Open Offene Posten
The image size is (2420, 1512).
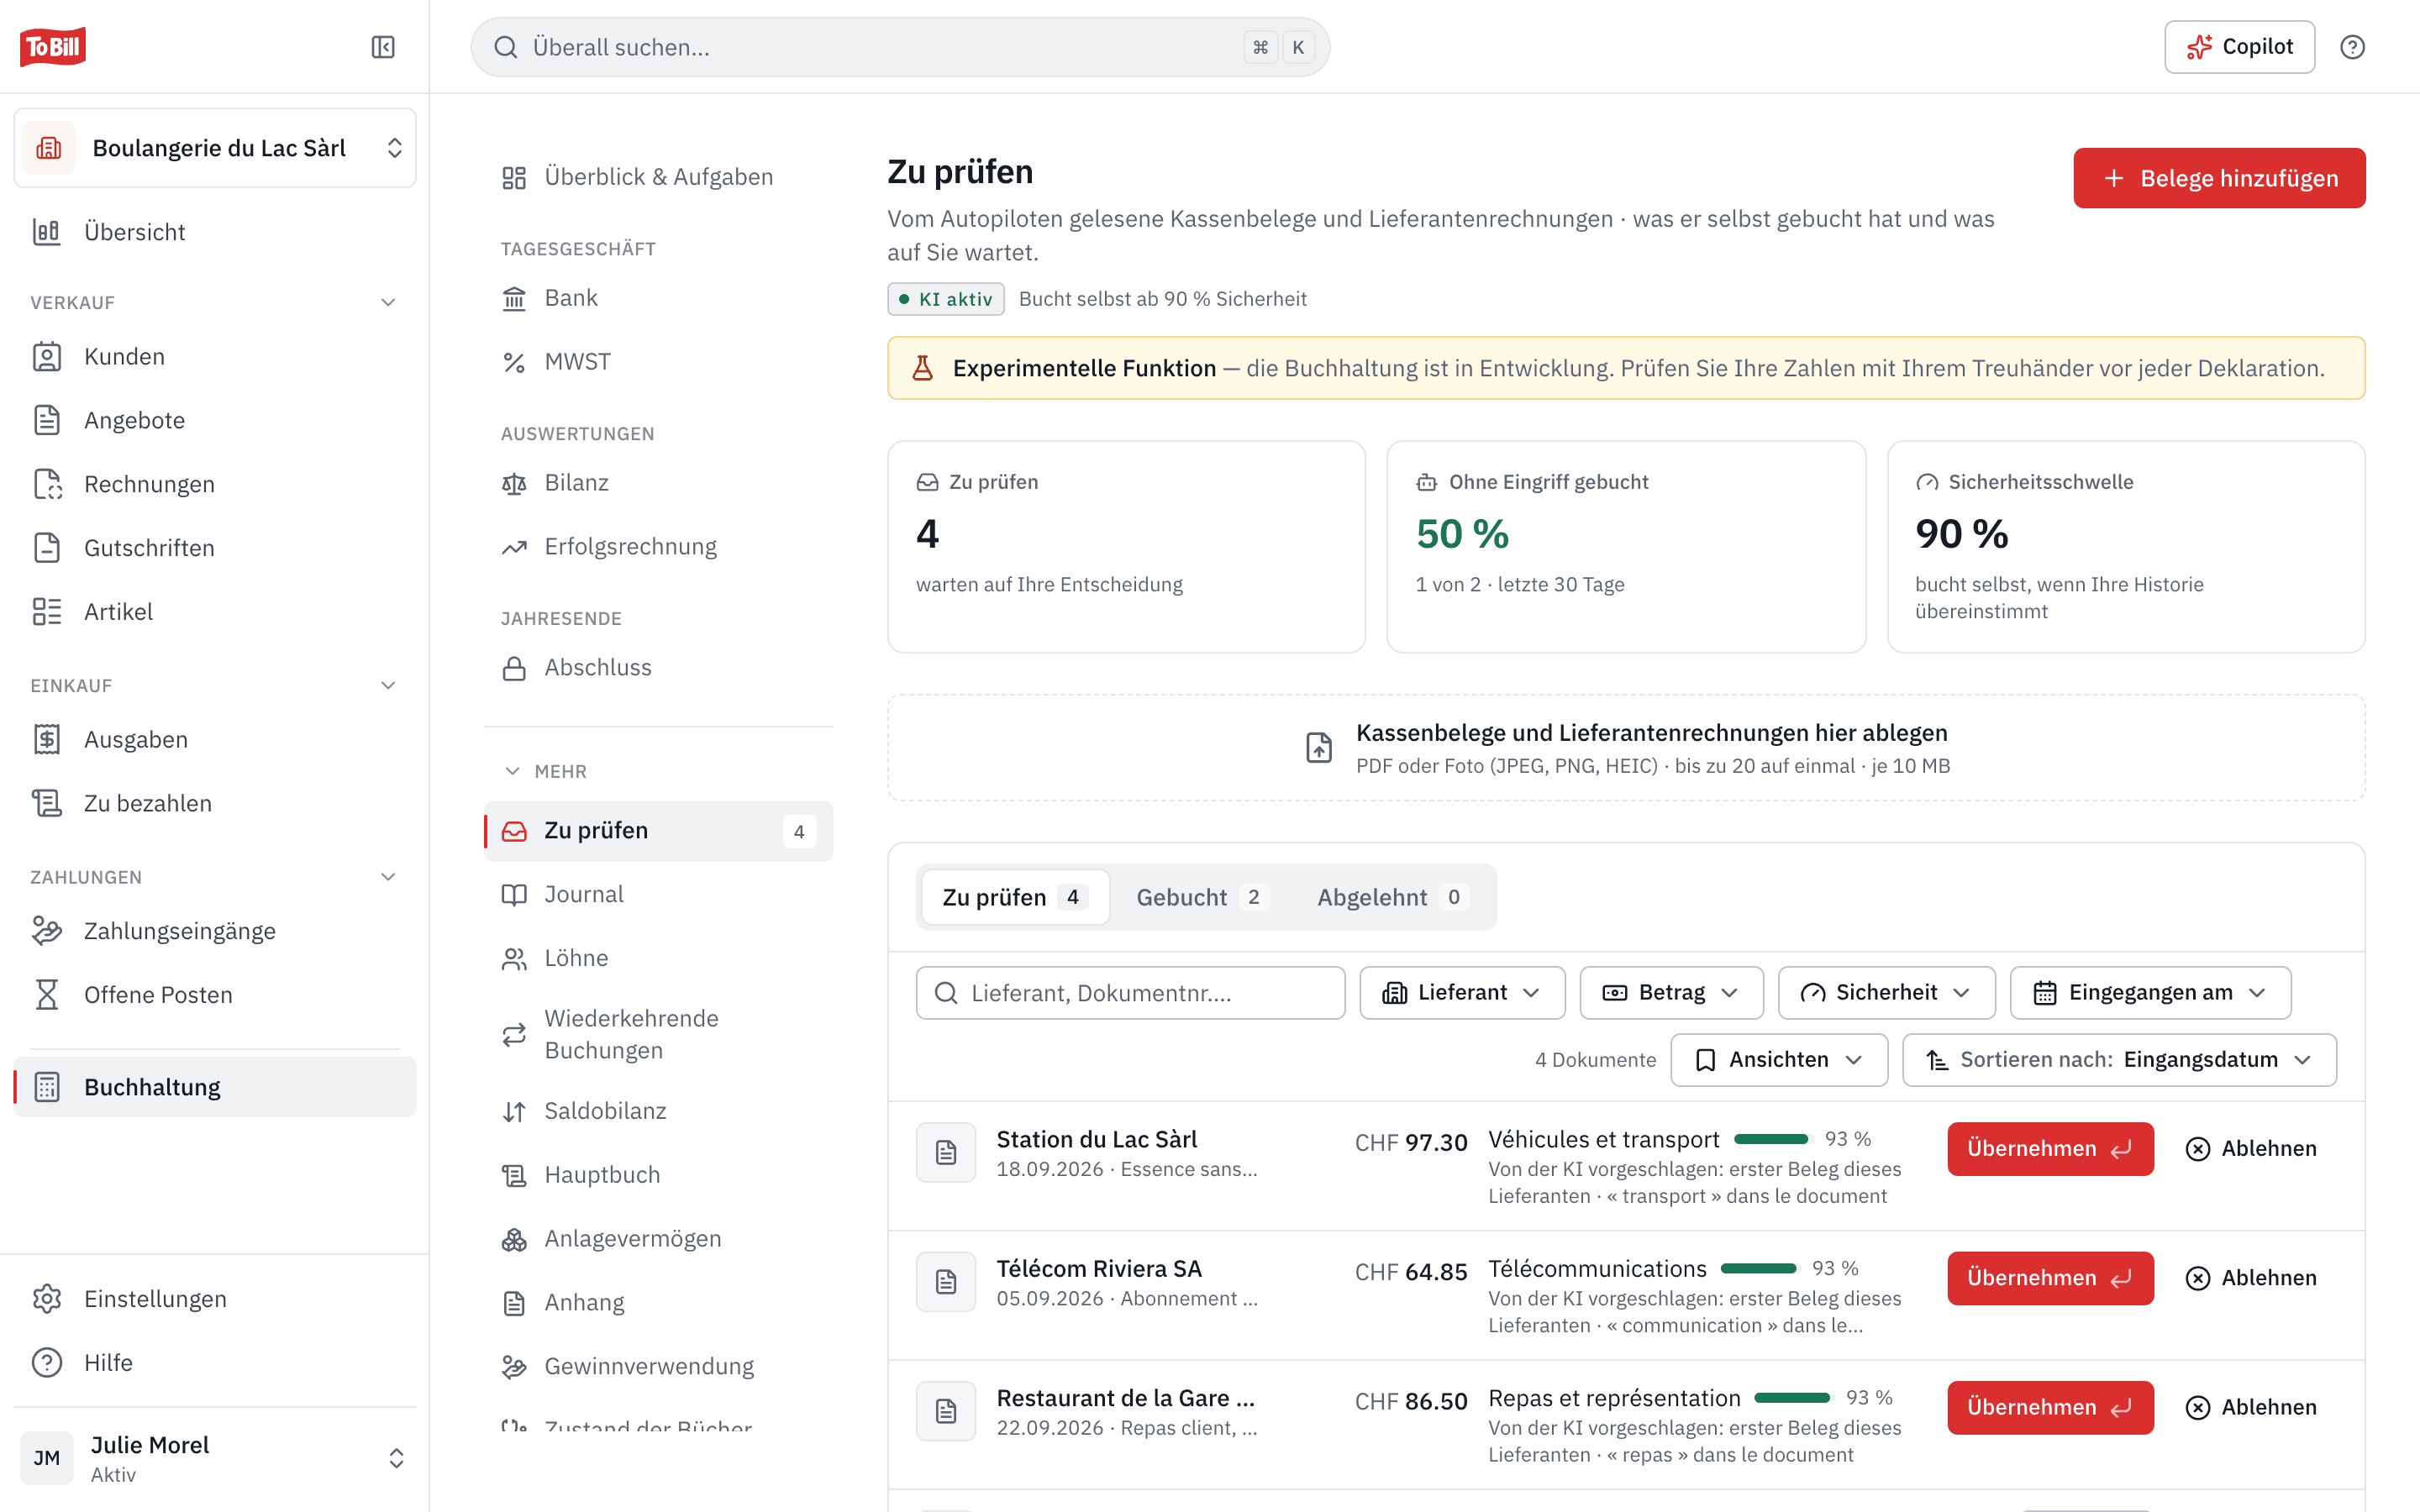point(215,995)
